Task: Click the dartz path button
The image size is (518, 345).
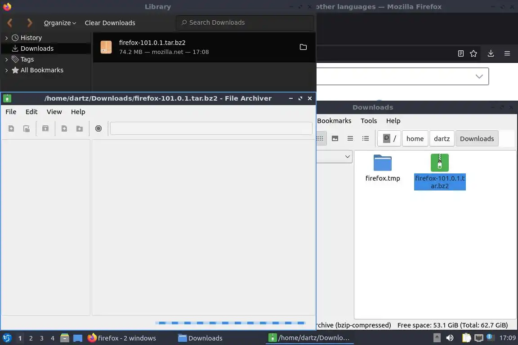Action: point(442,139)
